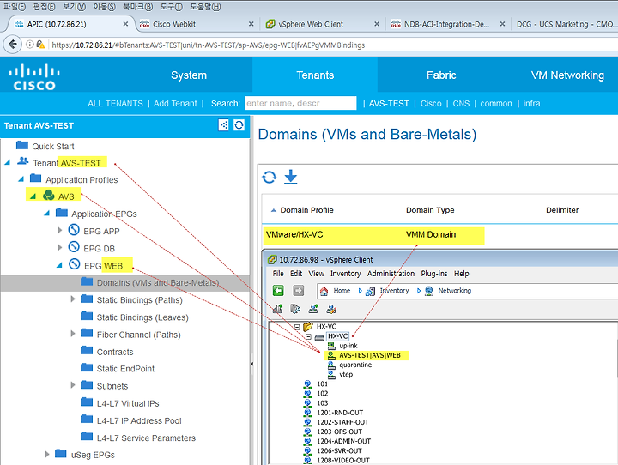618x465 pixels.
Task: Click the common tenant link
Action: tap(496, 103)
